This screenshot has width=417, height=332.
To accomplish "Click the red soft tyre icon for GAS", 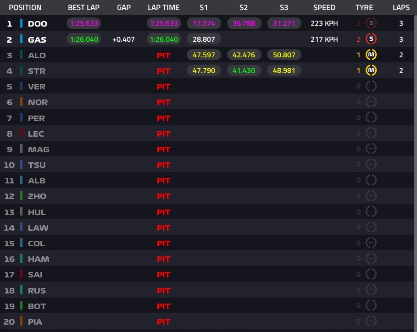I will [371, 39].
